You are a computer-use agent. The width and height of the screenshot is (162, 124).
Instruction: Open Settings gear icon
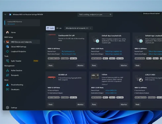(8, 107)
